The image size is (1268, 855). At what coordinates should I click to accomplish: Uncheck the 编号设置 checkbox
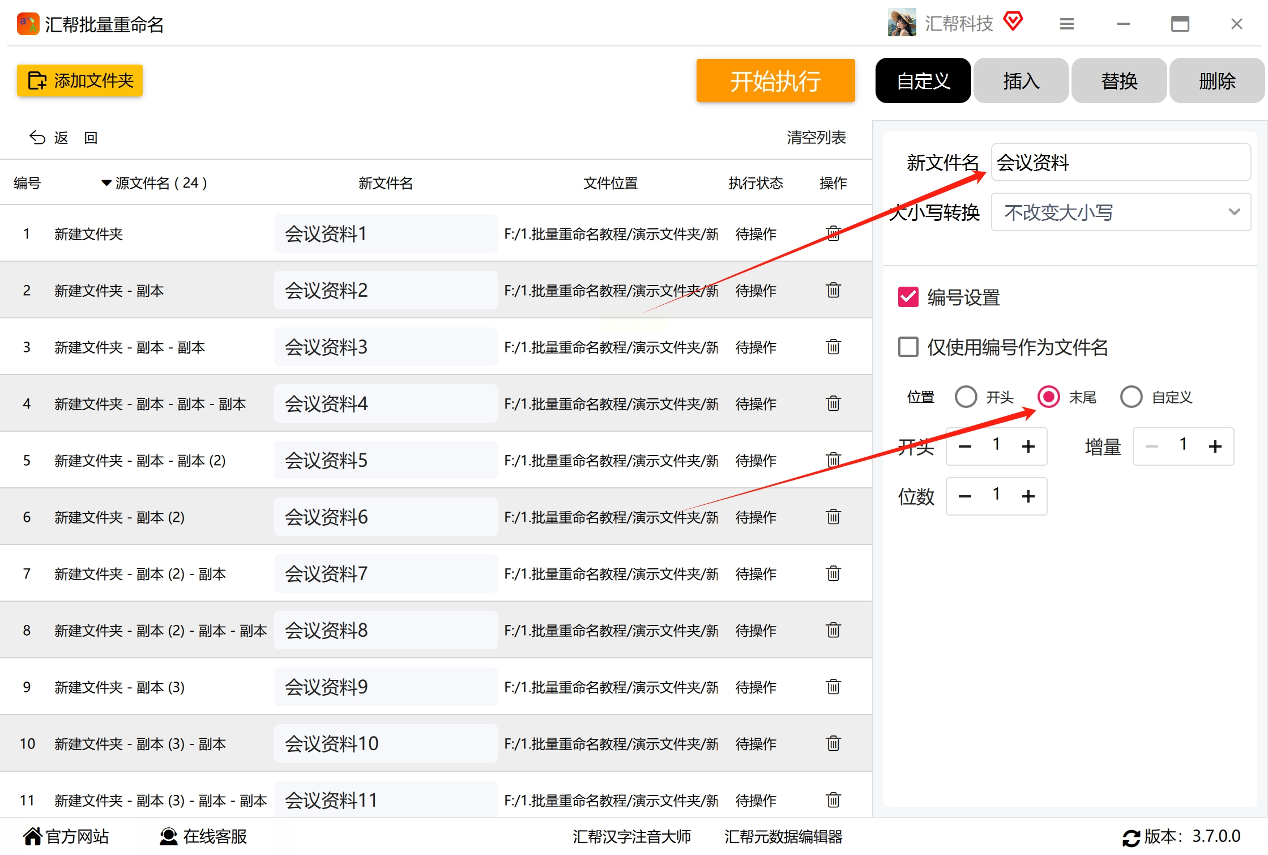coord(908,297)
